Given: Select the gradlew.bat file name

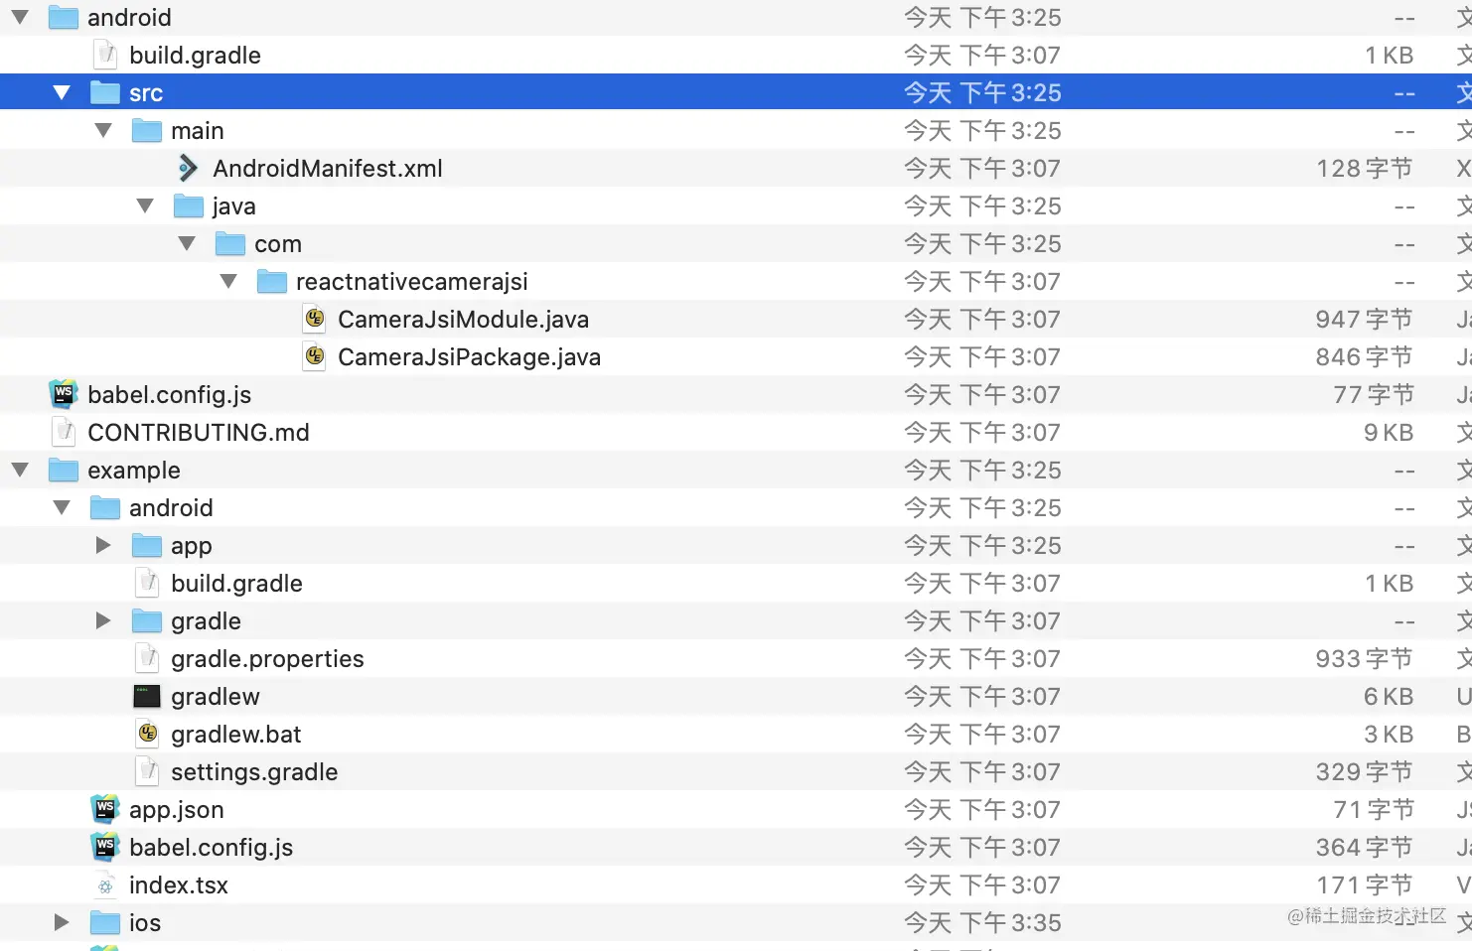Looking at the screenshot, I should coord(236,734).
